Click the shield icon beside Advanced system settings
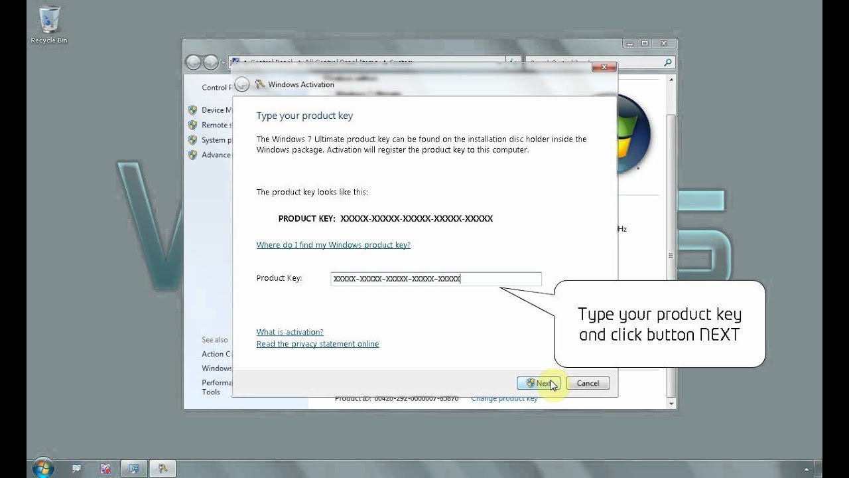Image resolution: width=849 pixels, height=478 pixels. tap(192, 155)
